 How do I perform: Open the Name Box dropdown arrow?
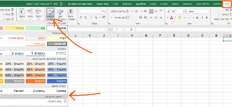105,29
